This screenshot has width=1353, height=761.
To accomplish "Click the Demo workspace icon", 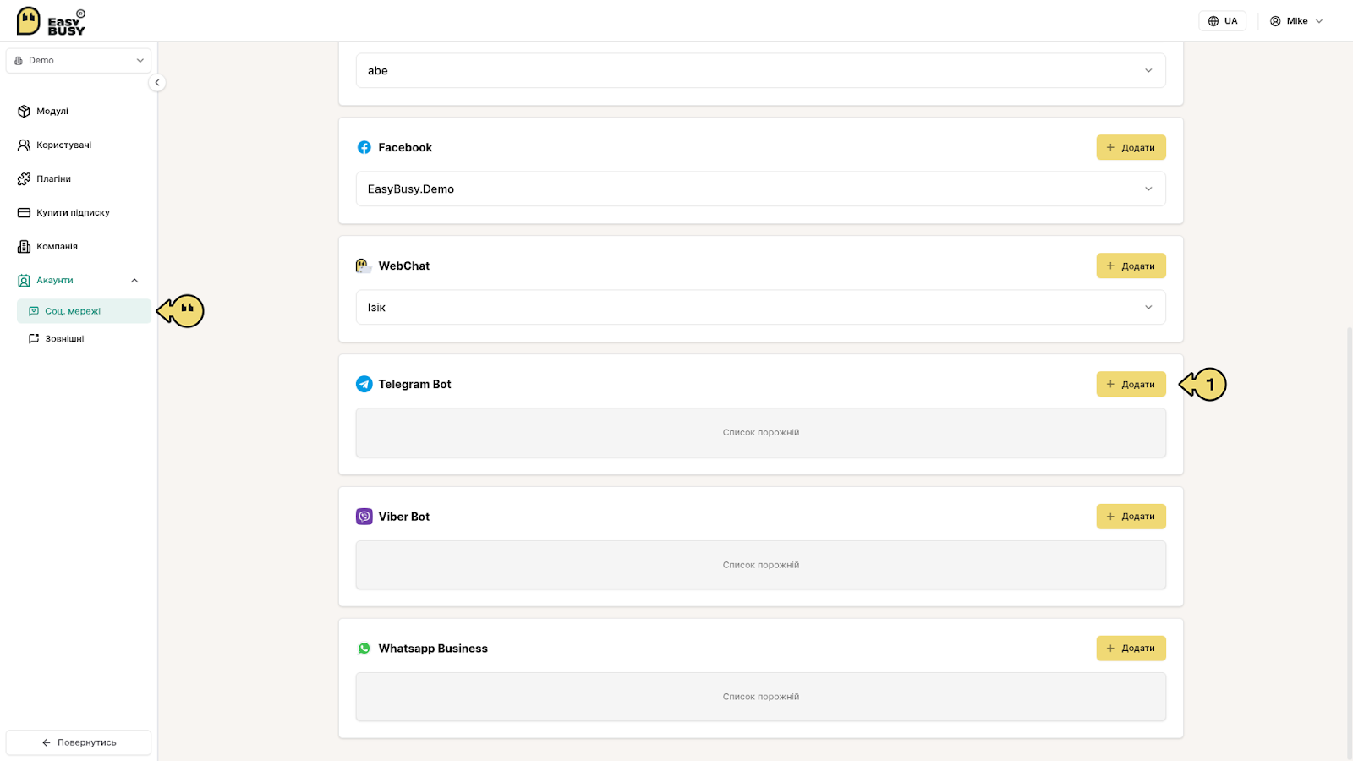I will pyautogui.click(x=19, y=61).
